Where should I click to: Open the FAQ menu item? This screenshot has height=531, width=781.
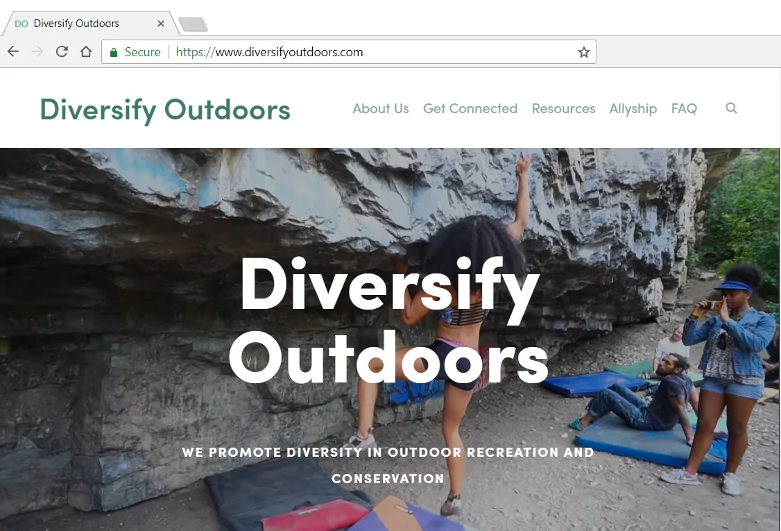pos(684,108)
